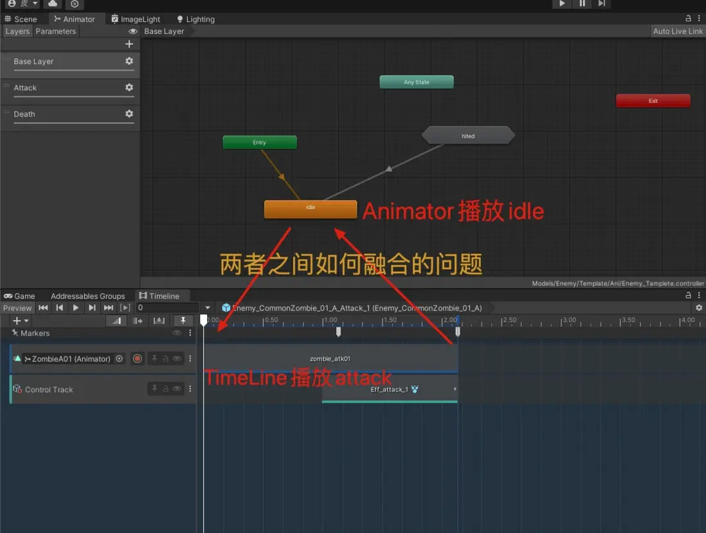Toggle Timeline play range mode
Image resolution: width=706 pixels, height=533 pixels.
tap(125, 307)
